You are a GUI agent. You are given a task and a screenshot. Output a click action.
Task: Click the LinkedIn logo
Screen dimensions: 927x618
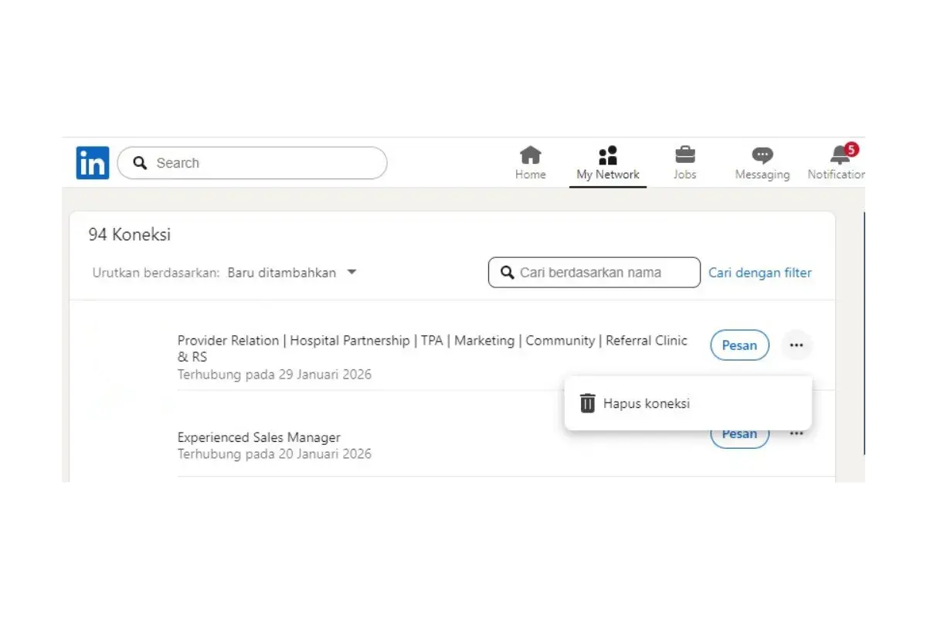point(92,162)
